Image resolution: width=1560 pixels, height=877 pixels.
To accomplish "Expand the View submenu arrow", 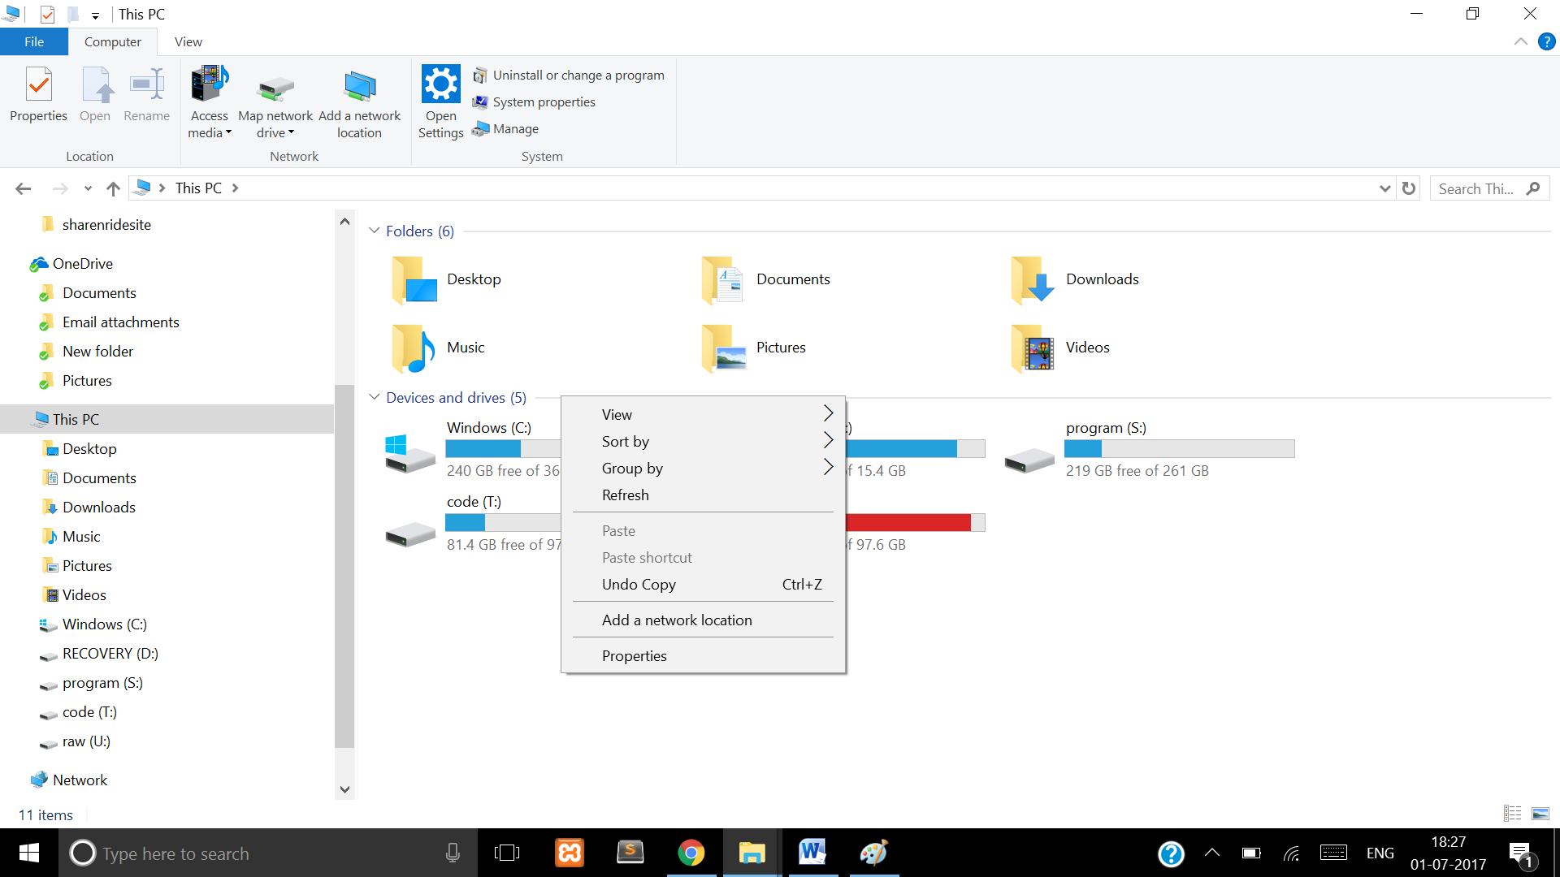I will point(828,413).
